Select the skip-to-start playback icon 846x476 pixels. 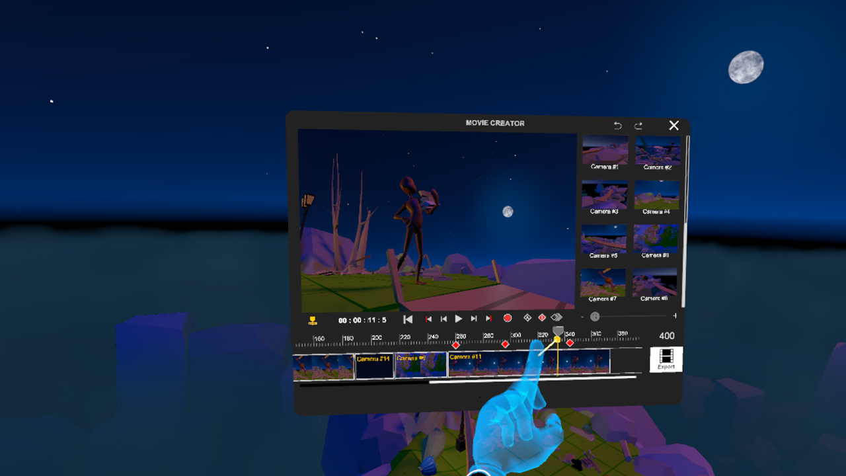tap(407, 317)
